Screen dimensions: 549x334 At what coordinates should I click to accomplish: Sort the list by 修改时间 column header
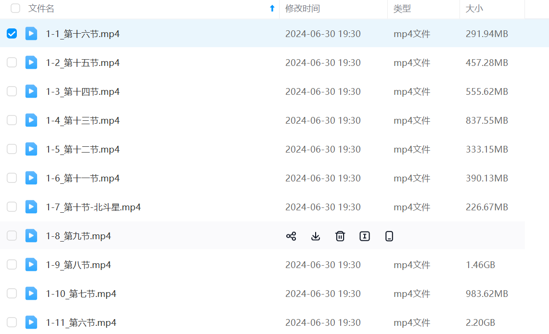[x=302, y=9]
